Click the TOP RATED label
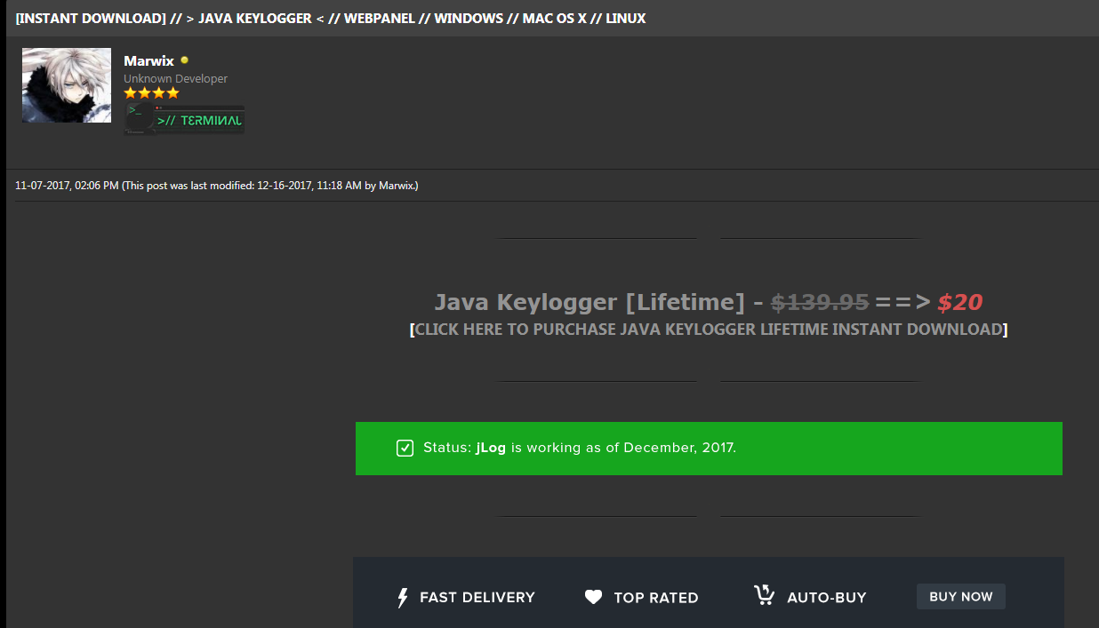This screenshot has height=628, width=1099. pos(655,598)
